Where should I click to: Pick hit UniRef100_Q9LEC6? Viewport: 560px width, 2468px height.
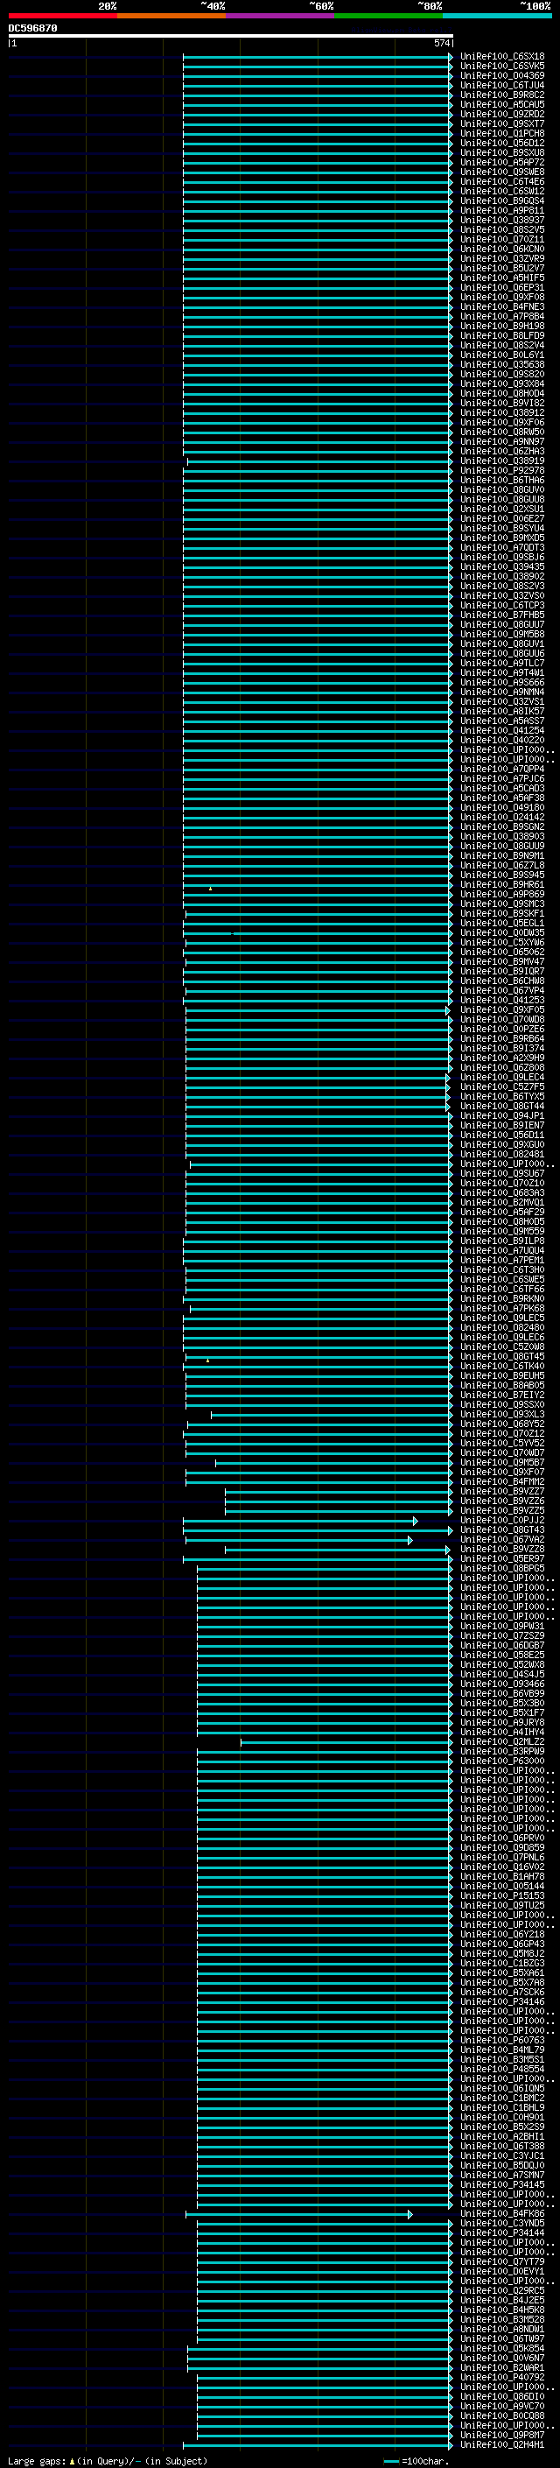point(502,1338)
